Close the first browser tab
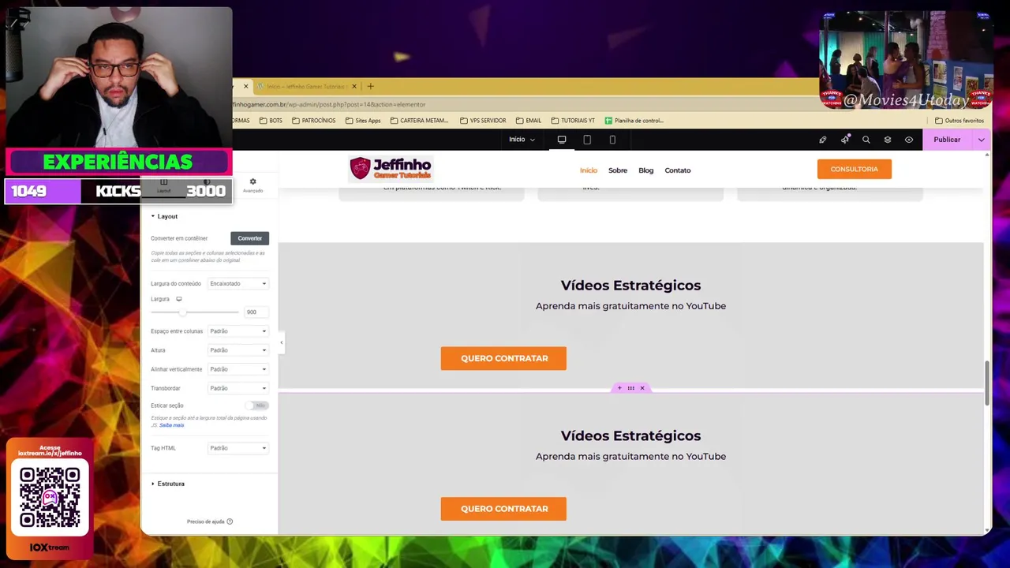The height and width of the screenshot is (568, 1010). click(x=245, y=86)
